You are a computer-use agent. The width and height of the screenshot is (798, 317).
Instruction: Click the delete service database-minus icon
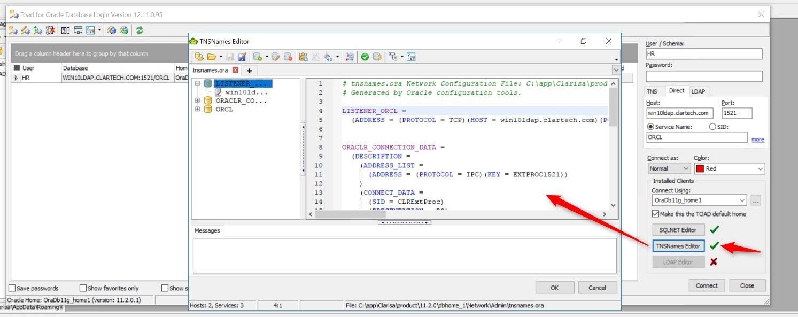(288, 57)
